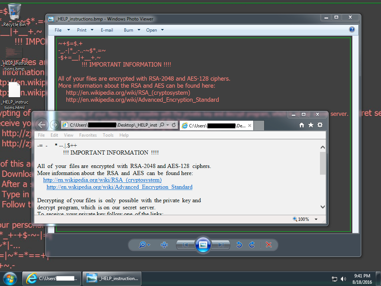Select the _HELP_instructions.bmp desktop file
This screenshot has width=381, height=286.
(14, 58)
